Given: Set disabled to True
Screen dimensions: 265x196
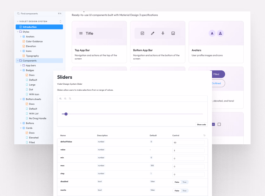Looking at the screenshot, I should click(x=184, y=182).
